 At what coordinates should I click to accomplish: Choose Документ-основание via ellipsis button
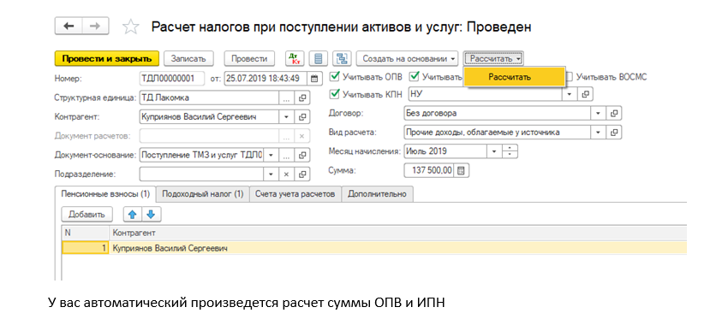(286, 155)
